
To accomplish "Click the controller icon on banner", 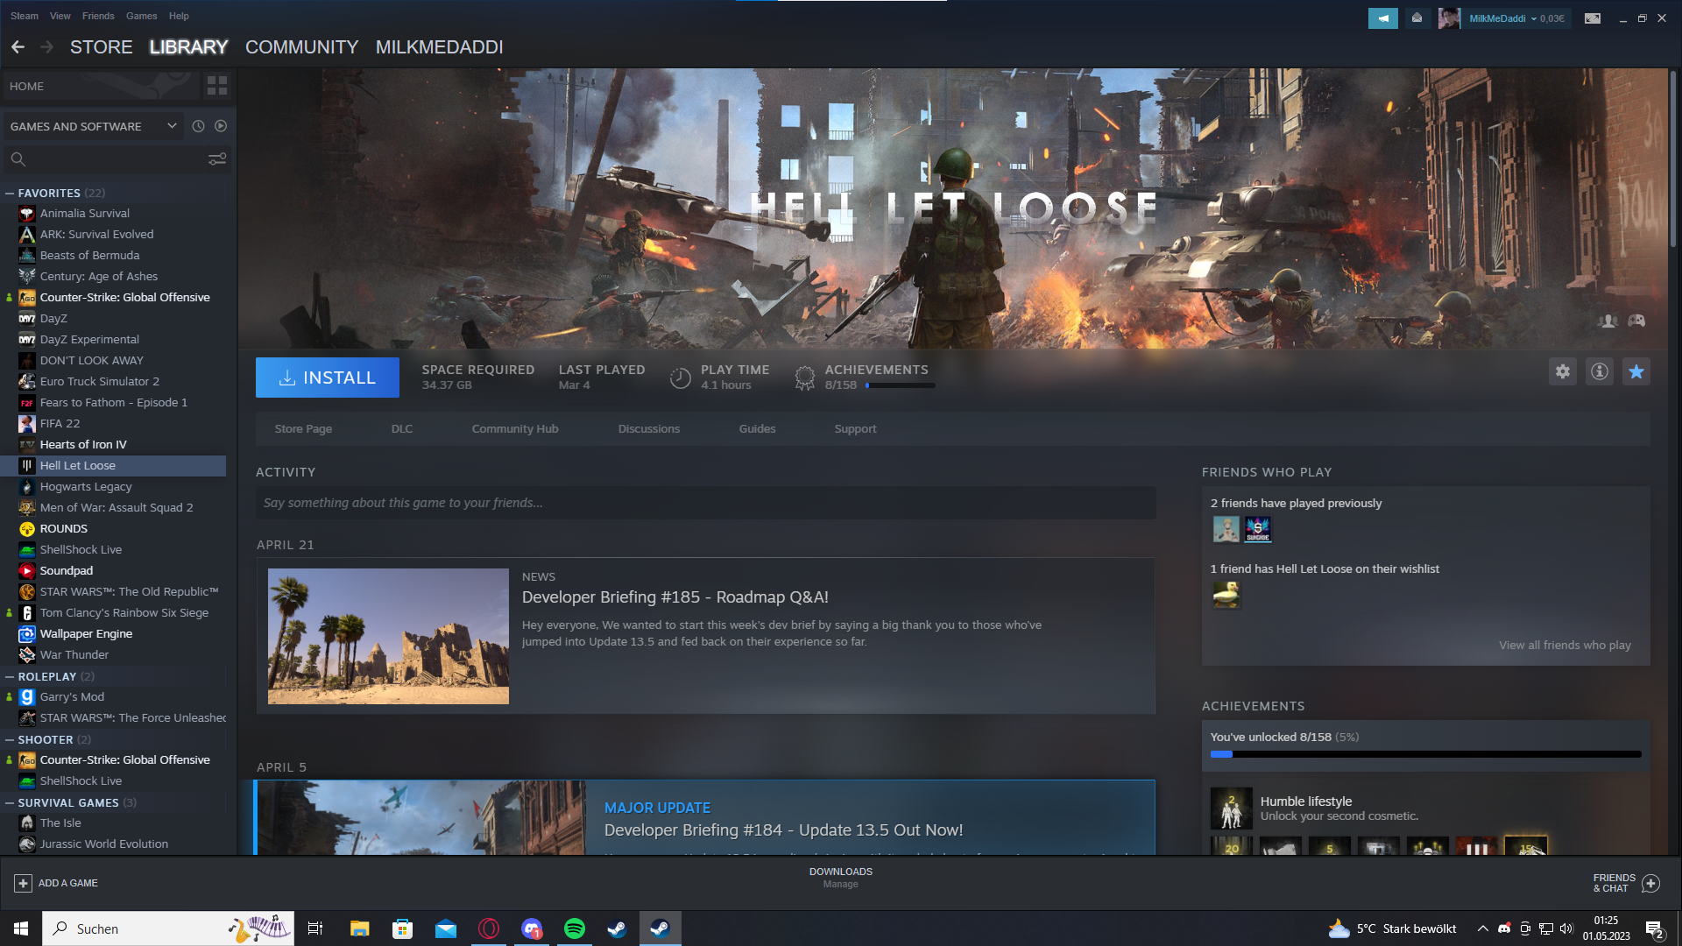I will tap(1636, 321).
